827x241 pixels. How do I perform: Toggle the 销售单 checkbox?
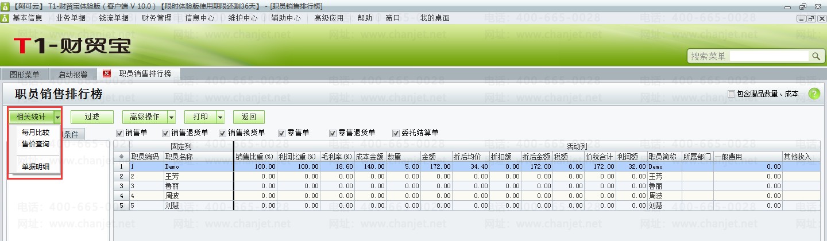[x=120, y=133]
